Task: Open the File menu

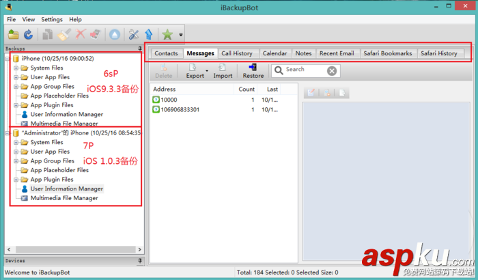Action: 12,19
